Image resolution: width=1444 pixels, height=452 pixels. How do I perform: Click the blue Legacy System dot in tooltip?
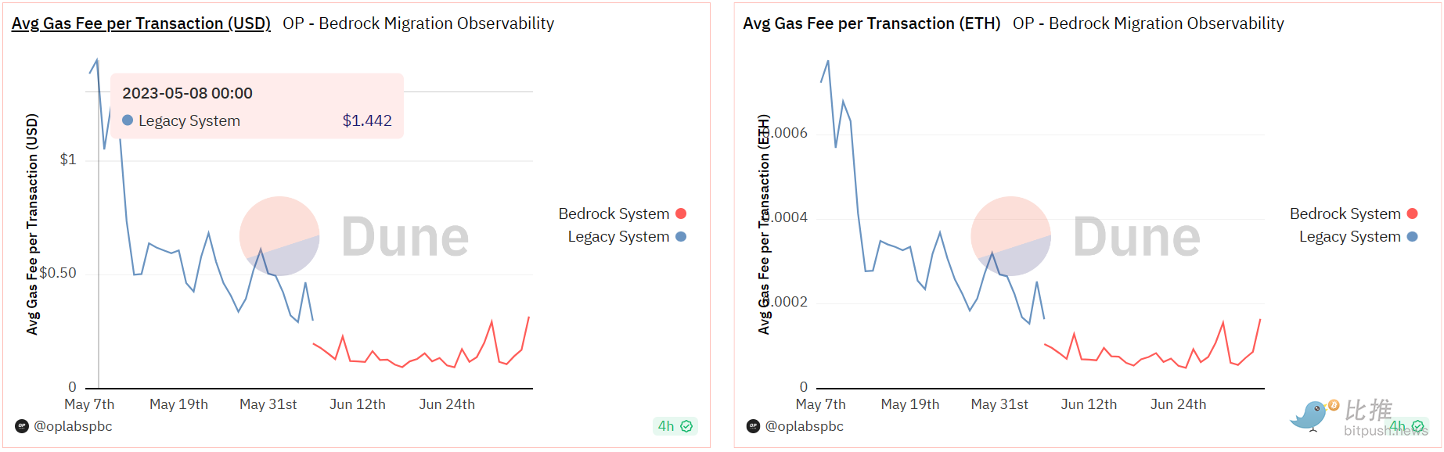pyautogui.click(x=128, y=120)
